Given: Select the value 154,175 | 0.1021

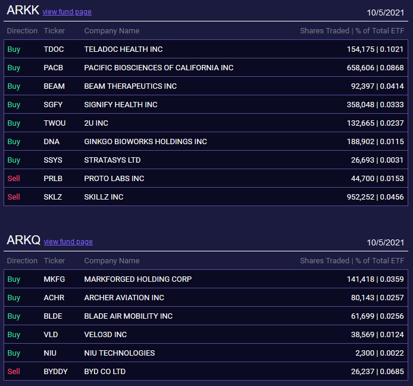Looking at the screenshot, I should (375, 49).
